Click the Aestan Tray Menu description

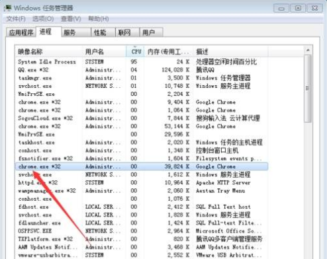[x=220, y=191]
